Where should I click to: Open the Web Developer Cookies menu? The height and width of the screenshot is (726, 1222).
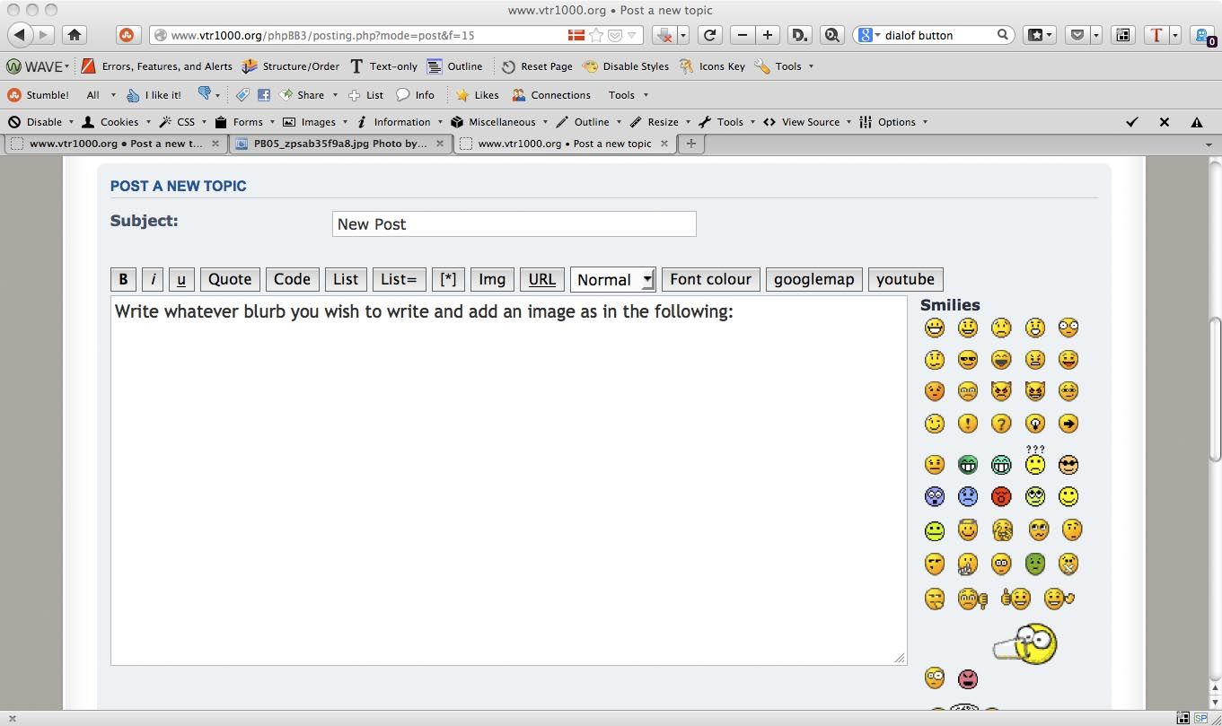(x=118, y=122)
